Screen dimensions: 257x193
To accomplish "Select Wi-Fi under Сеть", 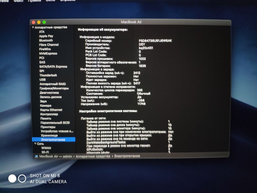I will tap(45, 152).
